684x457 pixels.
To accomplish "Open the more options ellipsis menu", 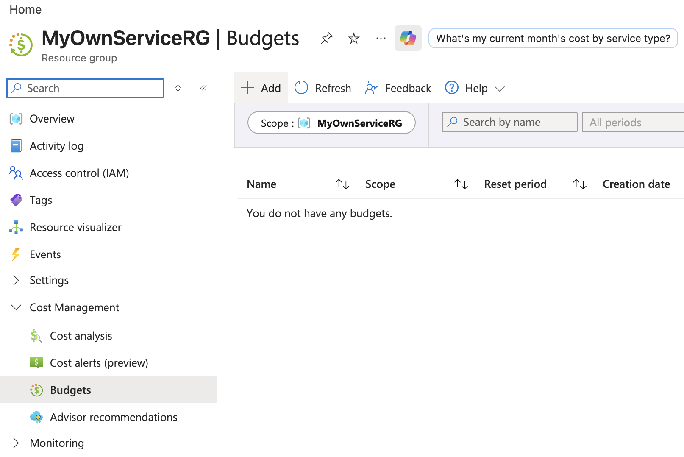I will (381, 39).
